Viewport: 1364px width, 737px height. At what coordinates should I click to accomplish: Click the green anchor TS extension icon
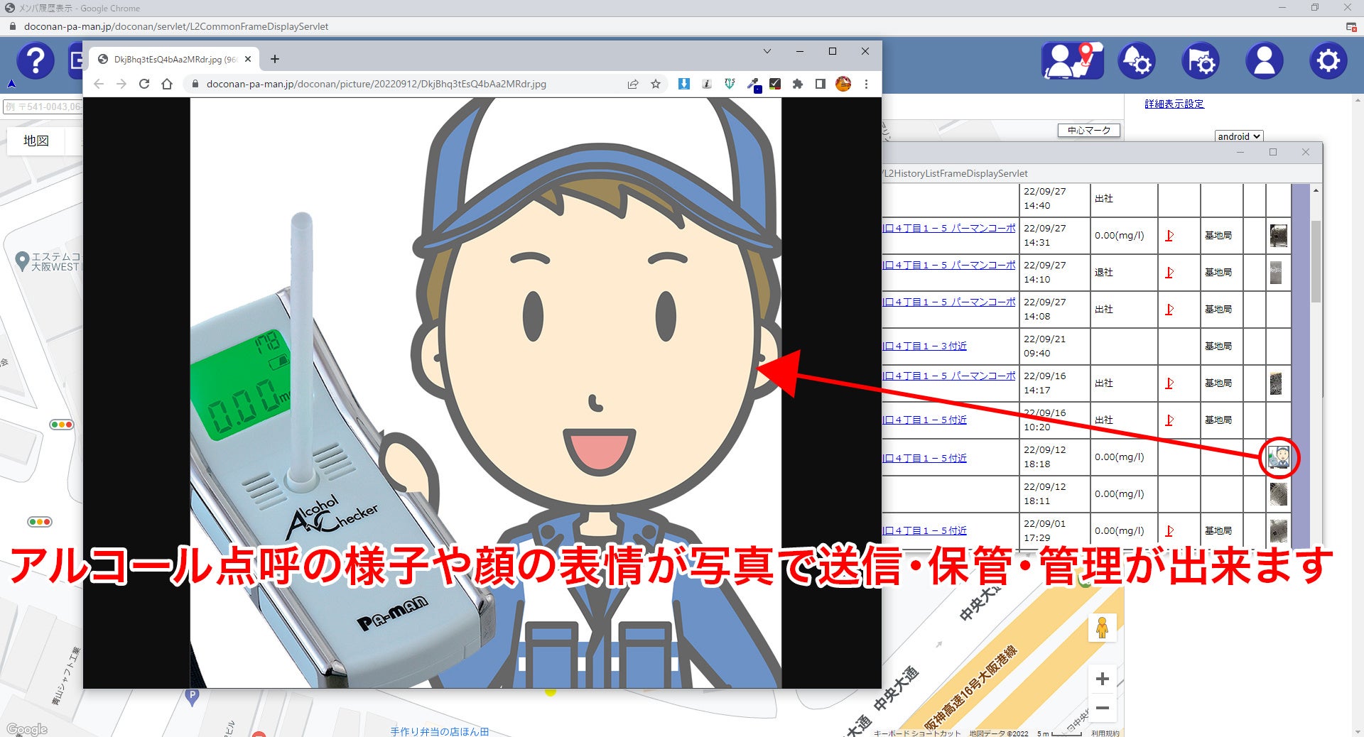(x=730, y=84)
